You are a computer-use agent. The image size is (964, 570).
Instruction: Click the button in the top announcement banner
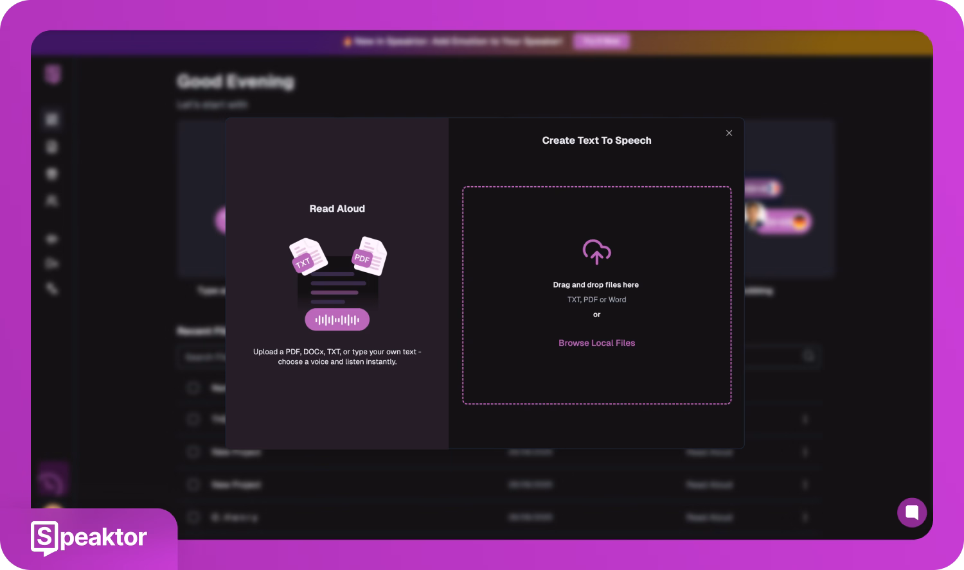(x=601, y=42)
